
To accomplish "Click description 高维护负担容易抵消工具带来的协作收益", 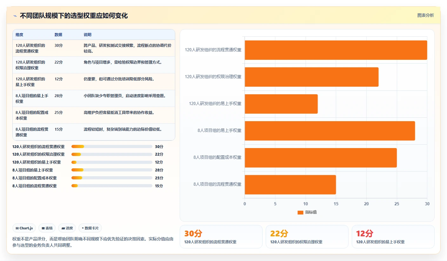I will pyautogui.click(x=120, y=112).
